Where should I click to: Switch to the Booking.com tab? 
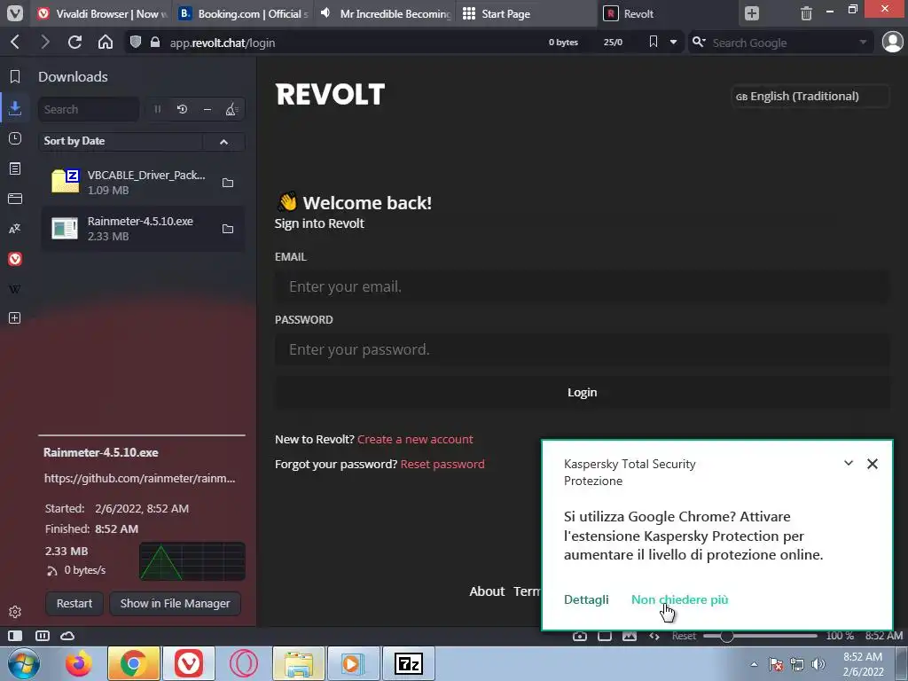pos(243,13)
